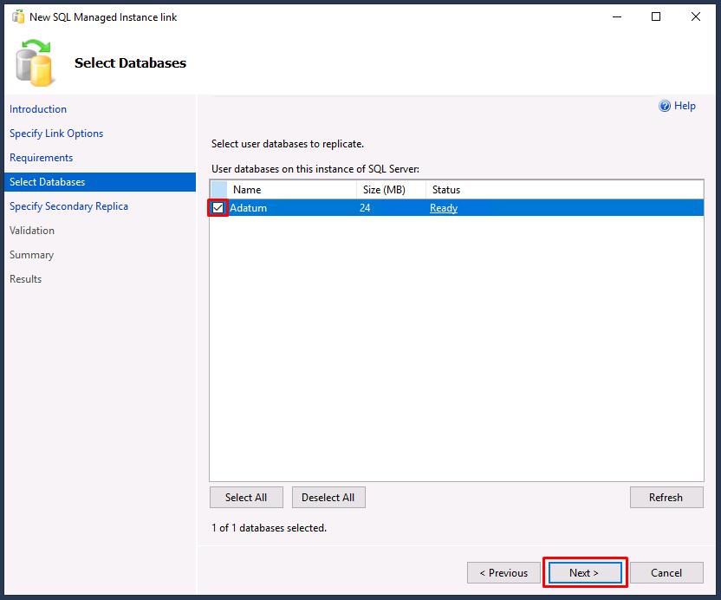Click the Previous button
The height and width of the screenshot is (600, 721).
pos(503,573)
